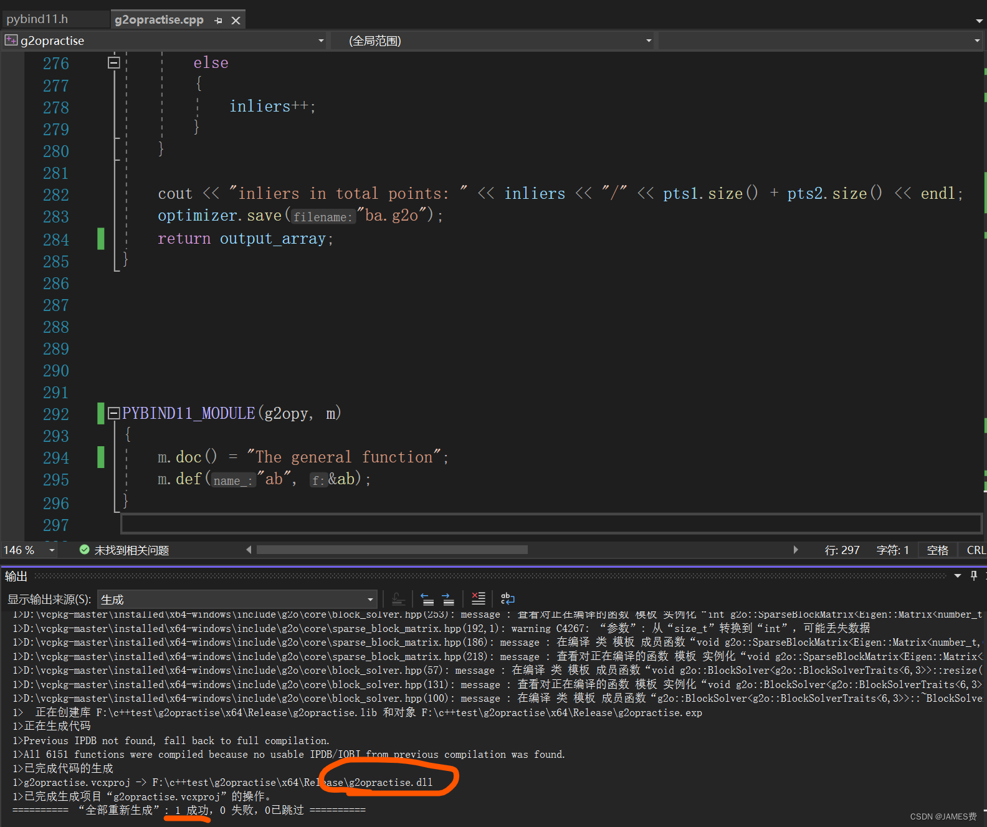The height and width of the screenshot is (827, 987).
Task: Open the document tabs overflow arrow
Action: (x=979, y=21)
